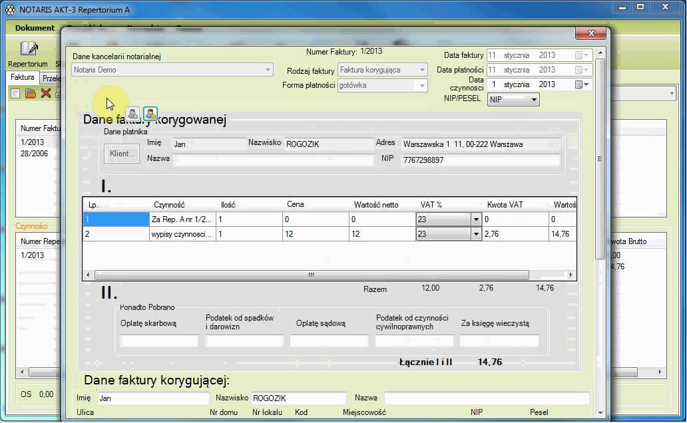The width and height of the screenshot is (687, 423).
Task: Click Nazwa field in Dane faktury korygującej
Action: click(487, 398)
